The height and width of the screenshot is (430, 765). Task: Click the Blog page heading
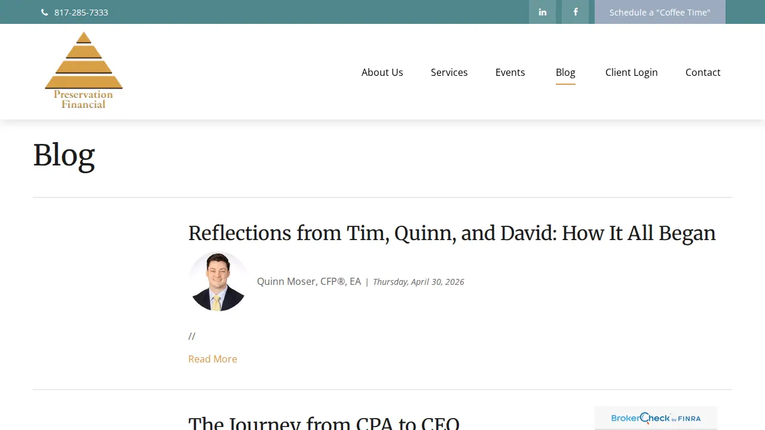click(64, 155)
